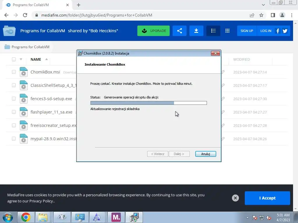Click browser share page icon
The height and width of the screenshot is (223, 298).
click(252, 15)
